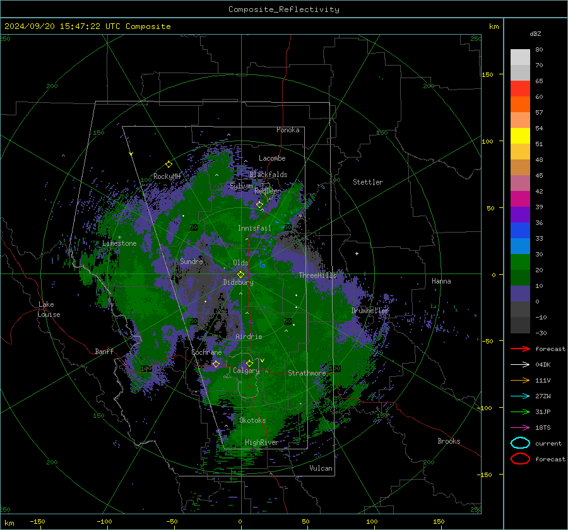
Task: Click the Sundre city label
Action: coord(191,261)
